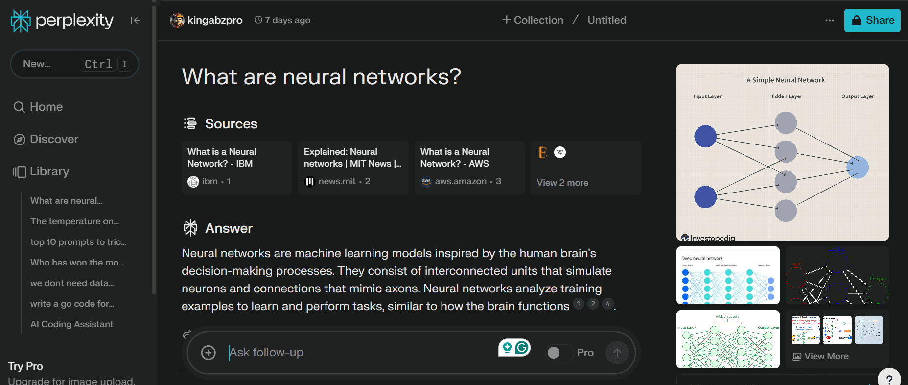Click the Home search magnifier icon
908x385 pixels.
pyautogui.click(x=19, y=107)
